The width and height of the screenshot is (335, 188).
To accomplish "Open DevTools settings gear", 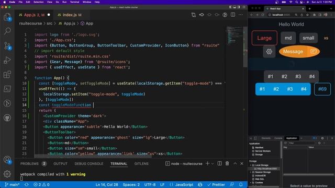I will point(322,138).
